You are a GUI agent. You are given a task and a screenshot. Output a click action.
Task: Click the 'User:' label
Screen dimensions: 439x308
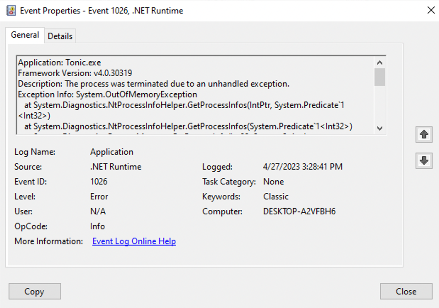[x=24, y=211]
